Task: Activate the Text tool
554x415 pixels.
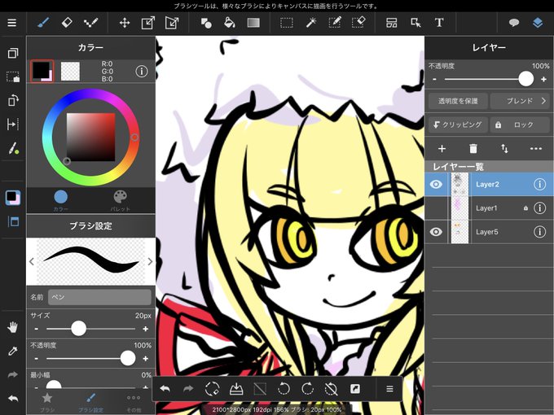Action: pyautogui.click(x=439, y=23)
